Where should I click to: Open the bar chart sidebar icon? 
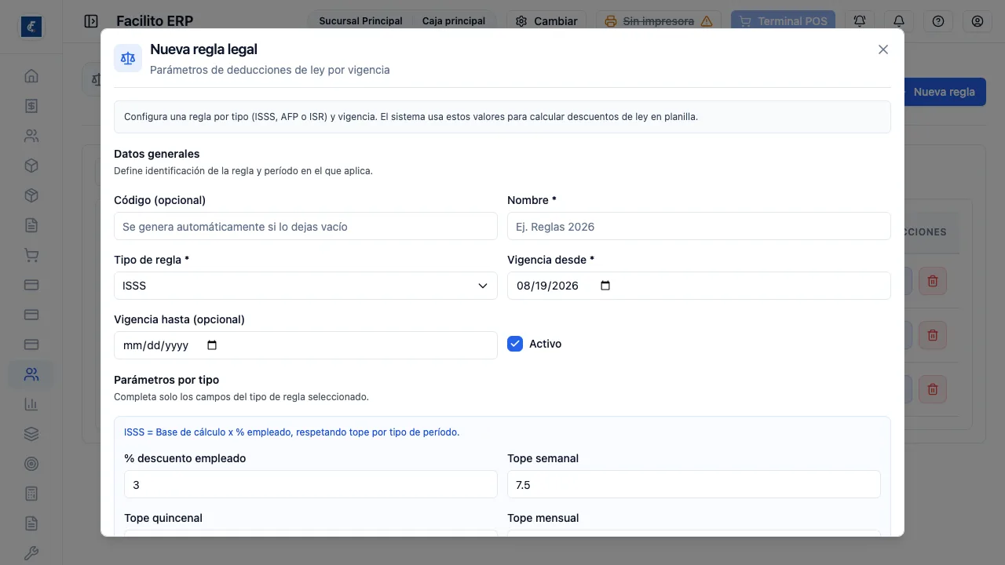(31, 404)
